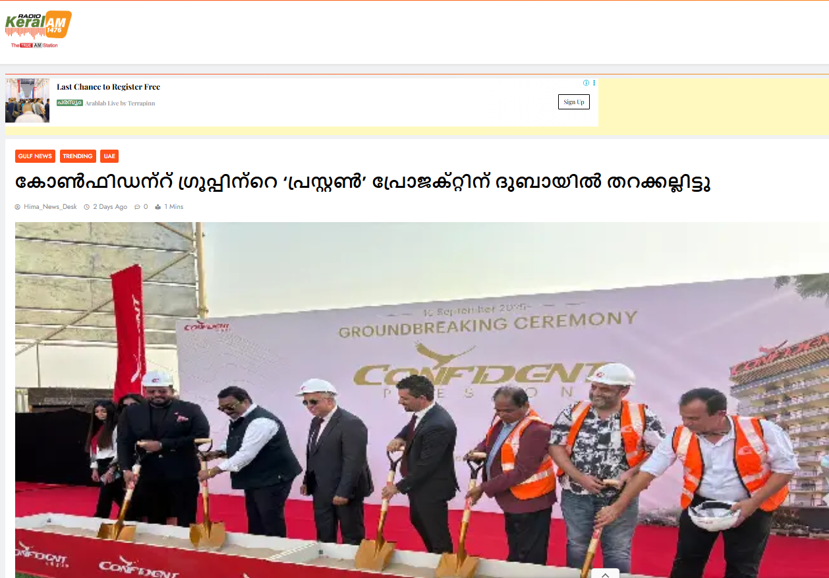Image resolution: width=829 pixels, height=578 pixels.
Task: Click the ad options three-dot icon
Action: click(x=594, y=83)
